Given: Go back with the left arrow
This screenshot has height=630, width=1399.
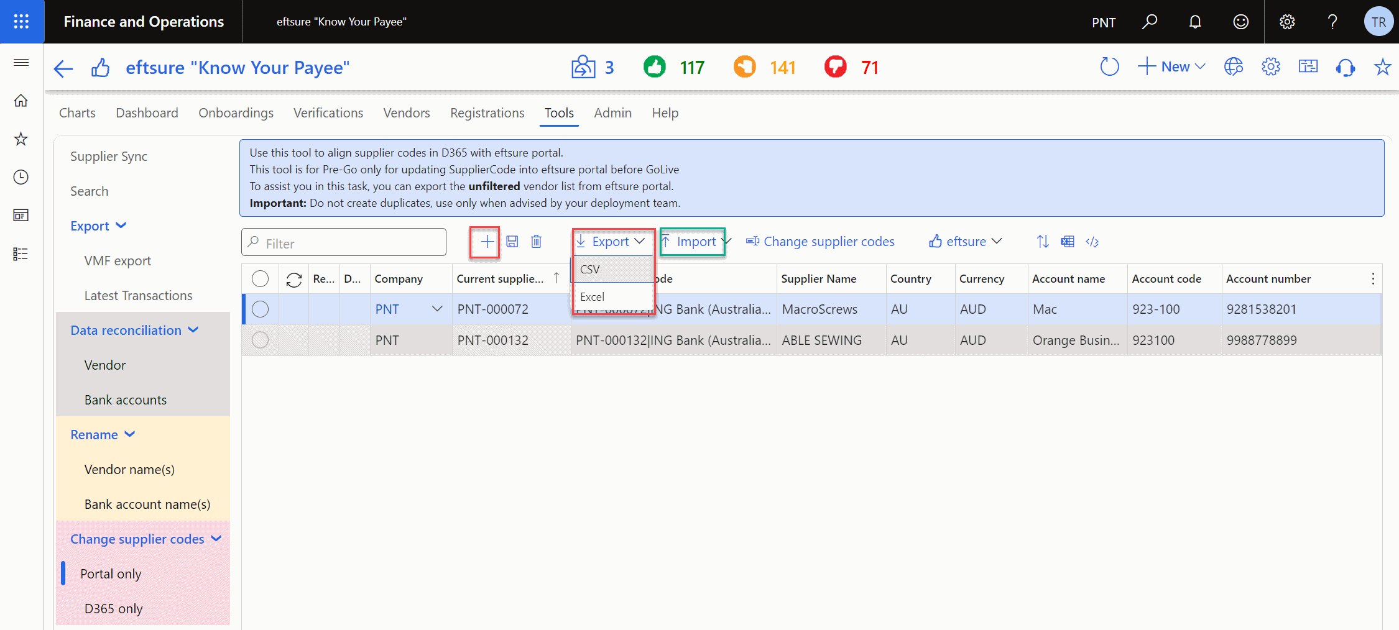Looking at the screenshot, I should [63, 68].
